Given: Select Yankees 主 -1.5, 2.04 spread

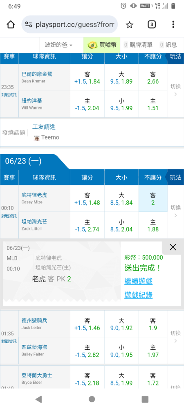Looking at the screenshot, I should pyautogui.click(x=88, y=104).
